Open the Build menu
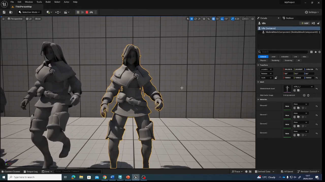Screen dimensions: 325x182 [x=48, y=2]
